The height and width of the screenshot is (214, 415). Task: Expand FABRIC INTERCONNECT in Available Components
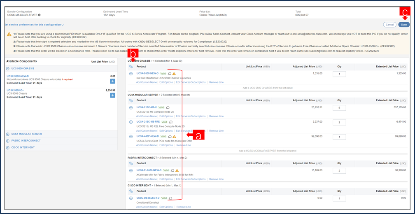pos(8,141)
